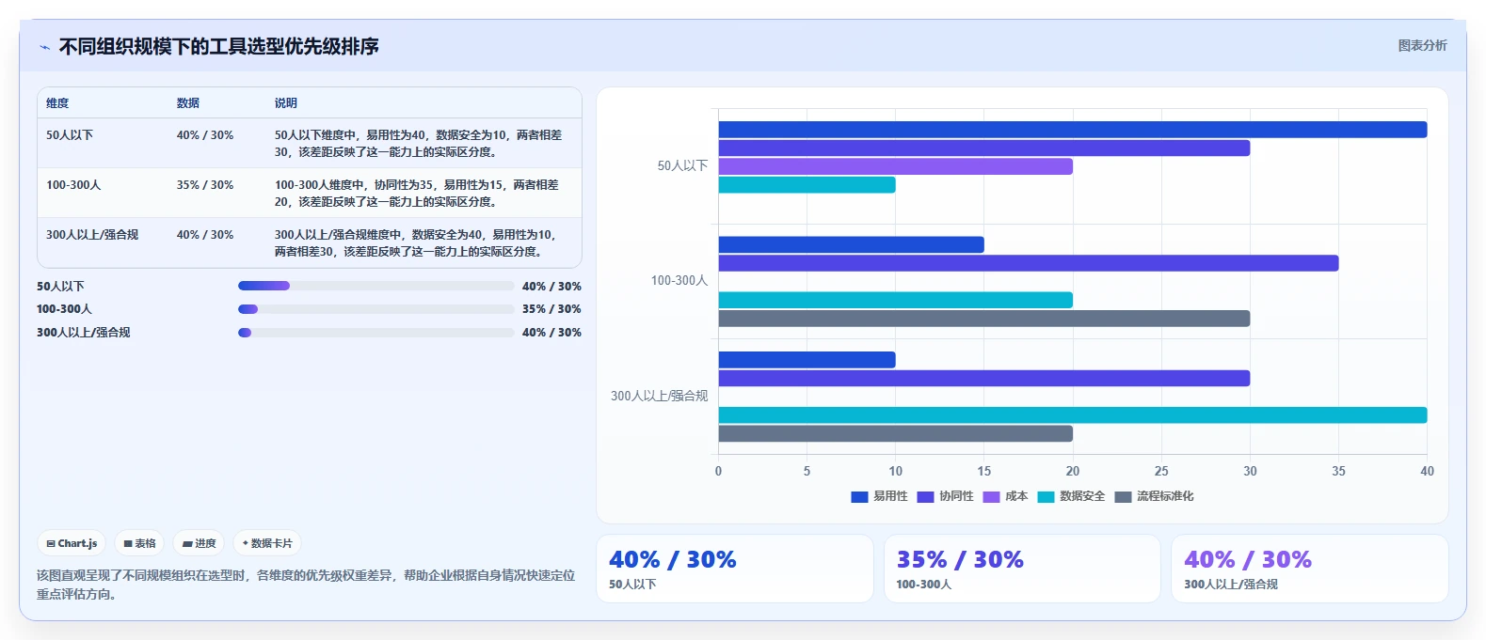1486x640 pixels.
Task: Click the 300人以上/强合规 y-axis label
Action: tap(660, 396)
